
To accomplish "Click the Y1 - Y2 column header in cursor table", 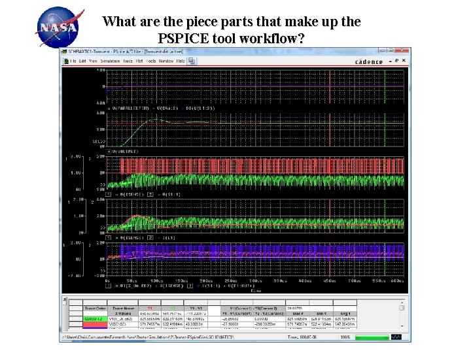I will pyautogui.click(x=196, y=309).
